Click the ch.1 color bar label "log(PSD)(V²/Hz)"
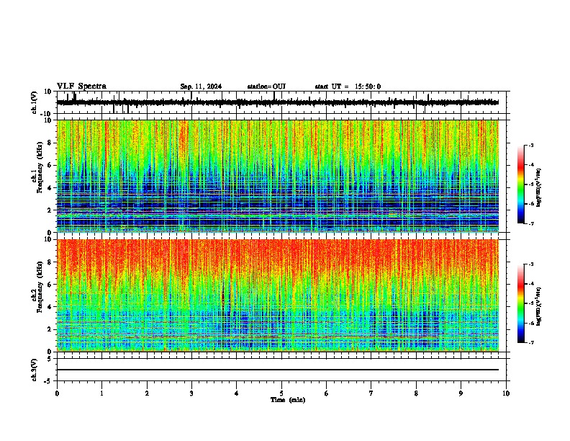 click(x=539, y=188)
